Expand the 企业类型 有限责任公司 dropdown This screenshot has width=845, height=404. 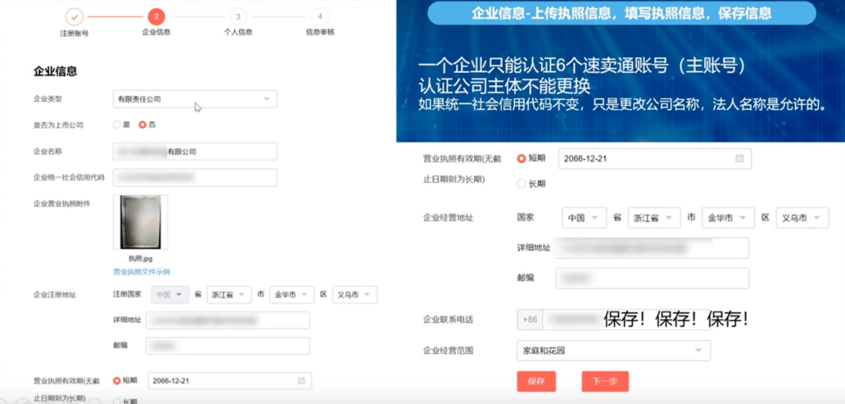pyautogui.click(x=195, y=99)
